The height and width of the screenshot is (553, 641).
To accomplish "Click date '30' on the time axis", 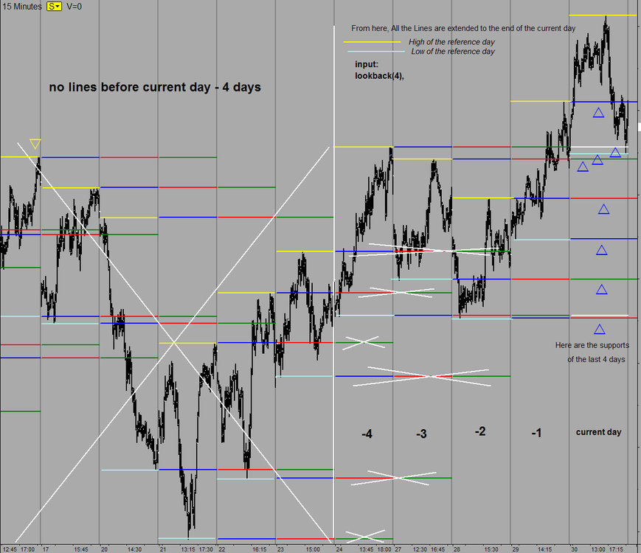I will 575,549.
